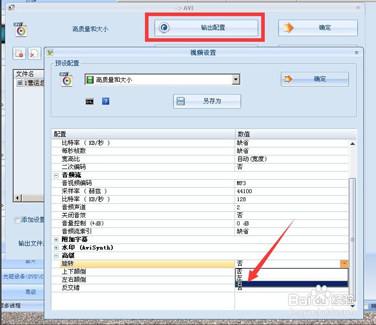
Task: Click the 配置 column header
Action: tap(143, 134)
